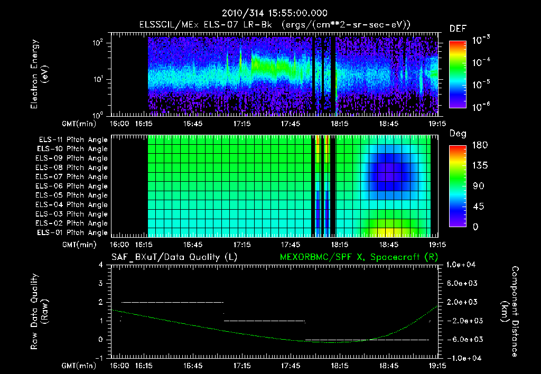Screen dimensions: 541x374
Task: Click the ELS-03 Pitch Angle row label
Action: click(72, 214)
